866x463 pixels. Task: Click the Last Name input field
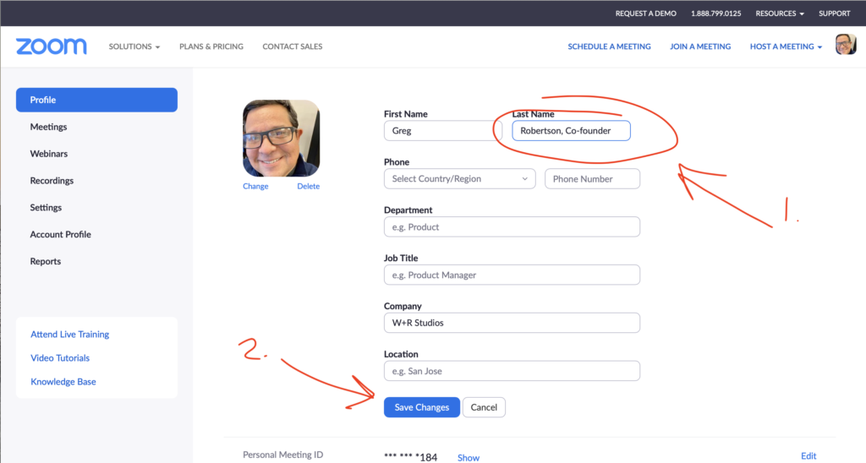coord(571,131)
